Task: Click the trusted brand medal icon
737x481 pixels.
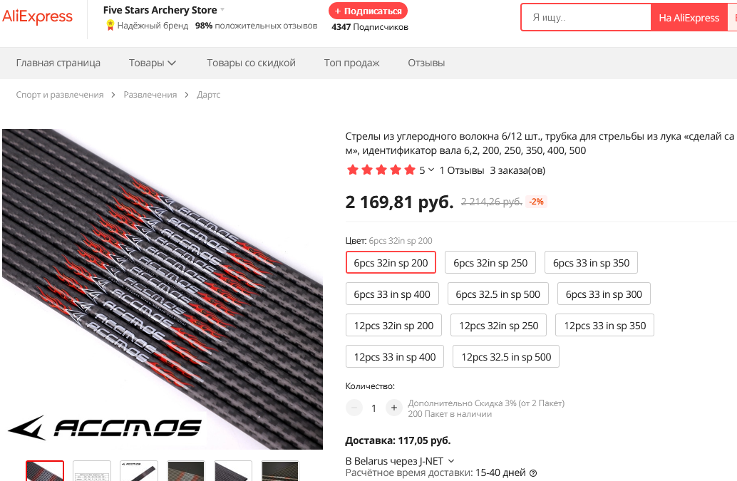Action: tap(110, 26)
